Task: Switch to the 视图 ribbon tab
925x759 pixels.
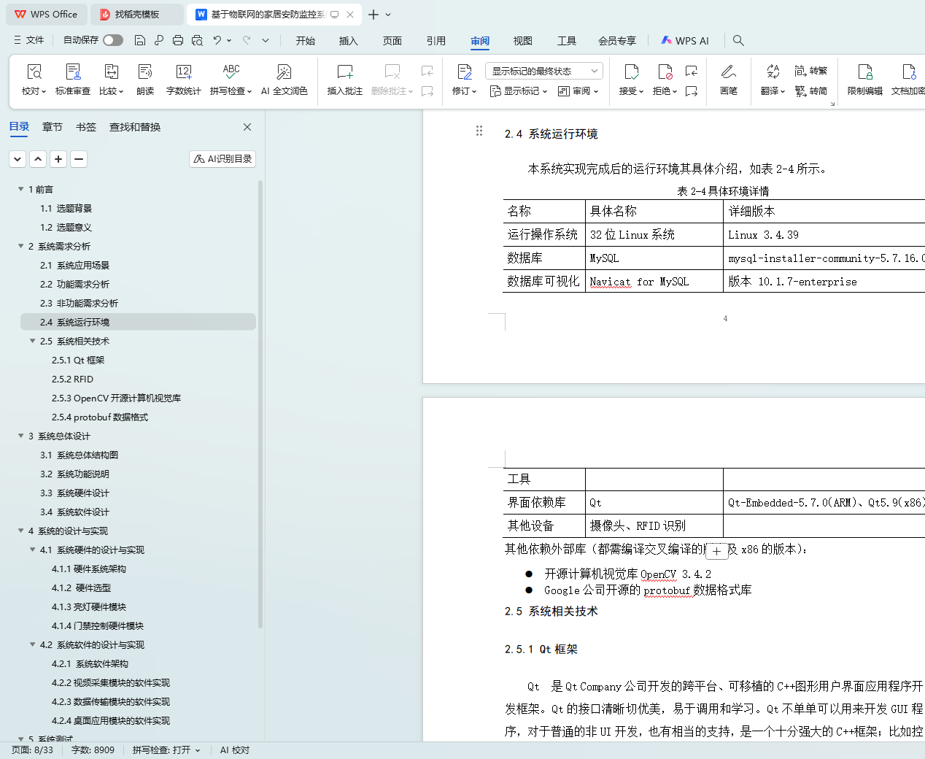Action: click(x=522, y=41)
